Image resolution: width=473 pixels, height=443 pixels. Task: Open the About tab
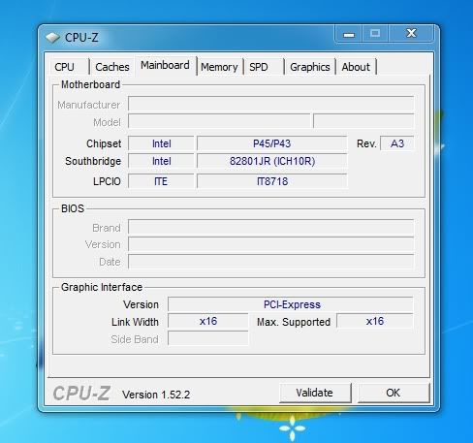point(356,67)
